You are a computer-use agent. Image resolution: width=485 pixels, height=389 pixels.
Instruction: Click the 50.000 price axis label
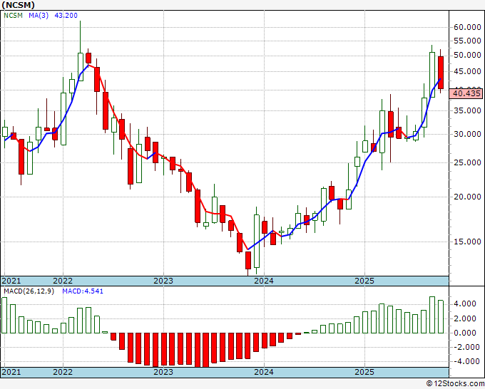tap(467, 55)
